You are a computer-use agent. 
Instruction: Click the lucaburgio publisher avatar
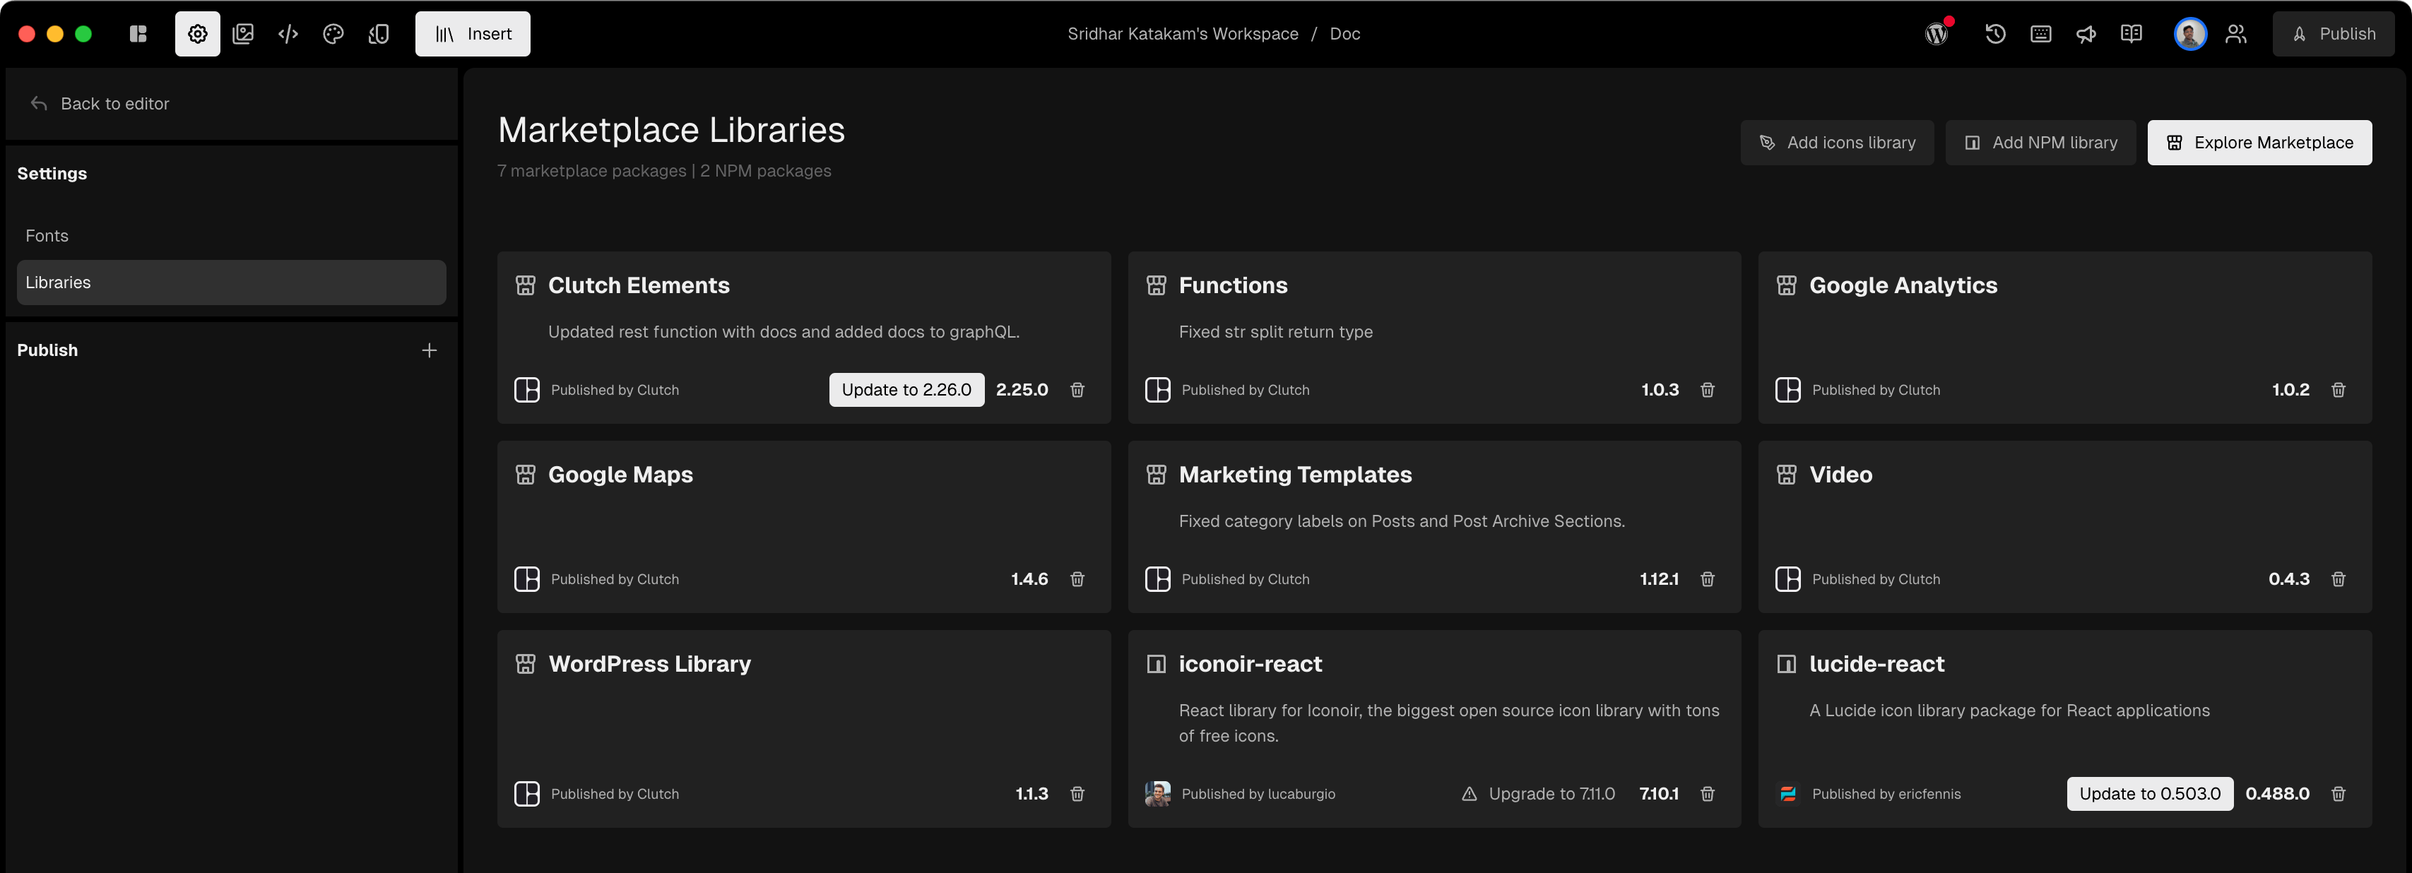pyautogui.click(x=1157, y=793)
